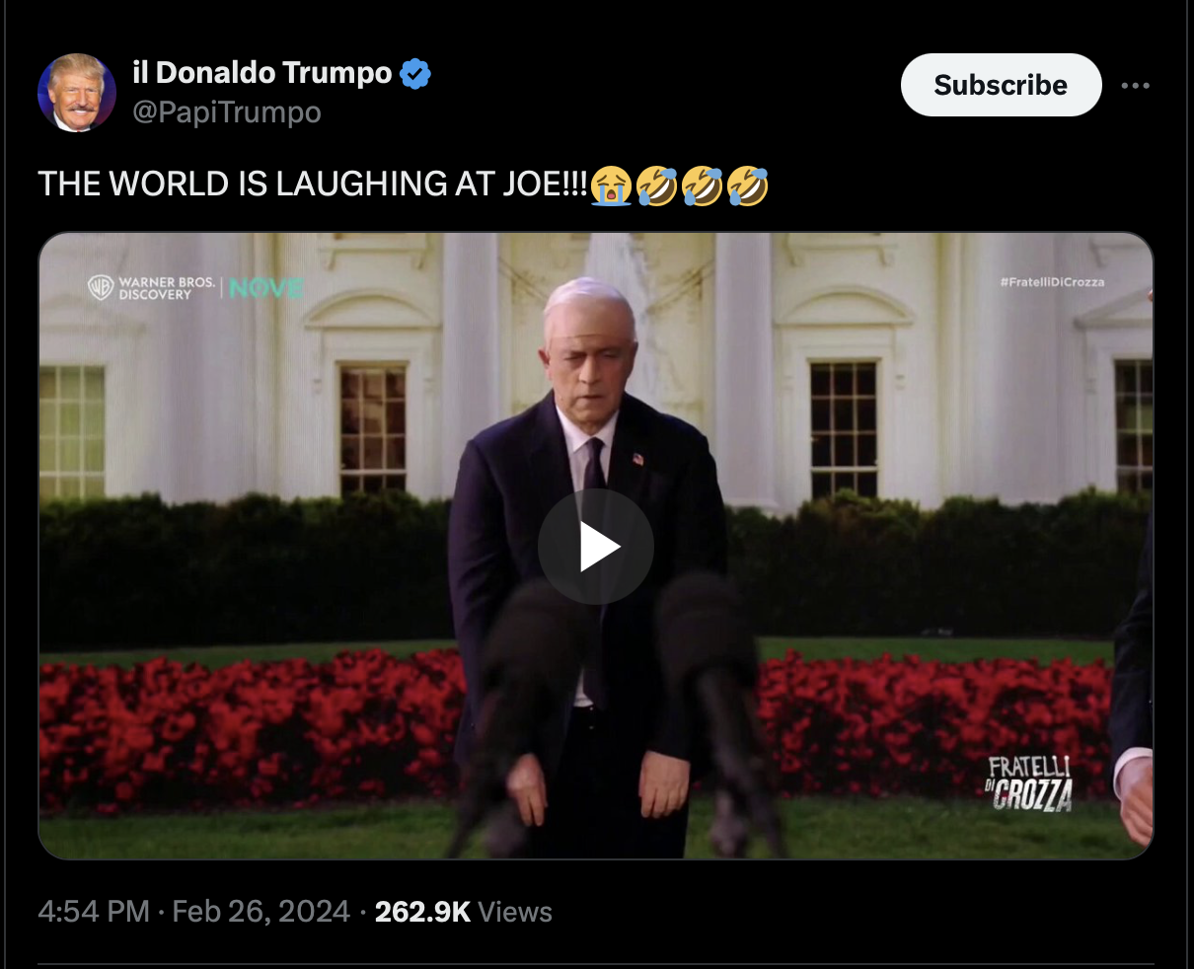Image resolution: width=1194 pixels, height=969 pixels.
Task: Click the #FratelliDiCrozza hashtag in video
Action: click(x=1052, y=282)
